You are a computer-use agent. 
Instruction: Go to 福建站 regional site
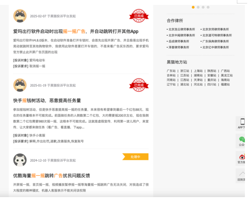pyautogui.click(x=225, y=84)
